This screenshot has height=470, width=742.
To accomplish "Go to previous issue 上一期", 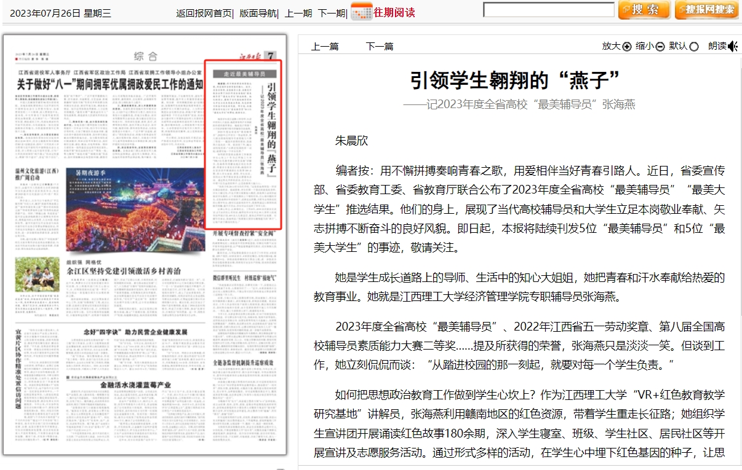I will pyautogui.click(x=298, y=13).
